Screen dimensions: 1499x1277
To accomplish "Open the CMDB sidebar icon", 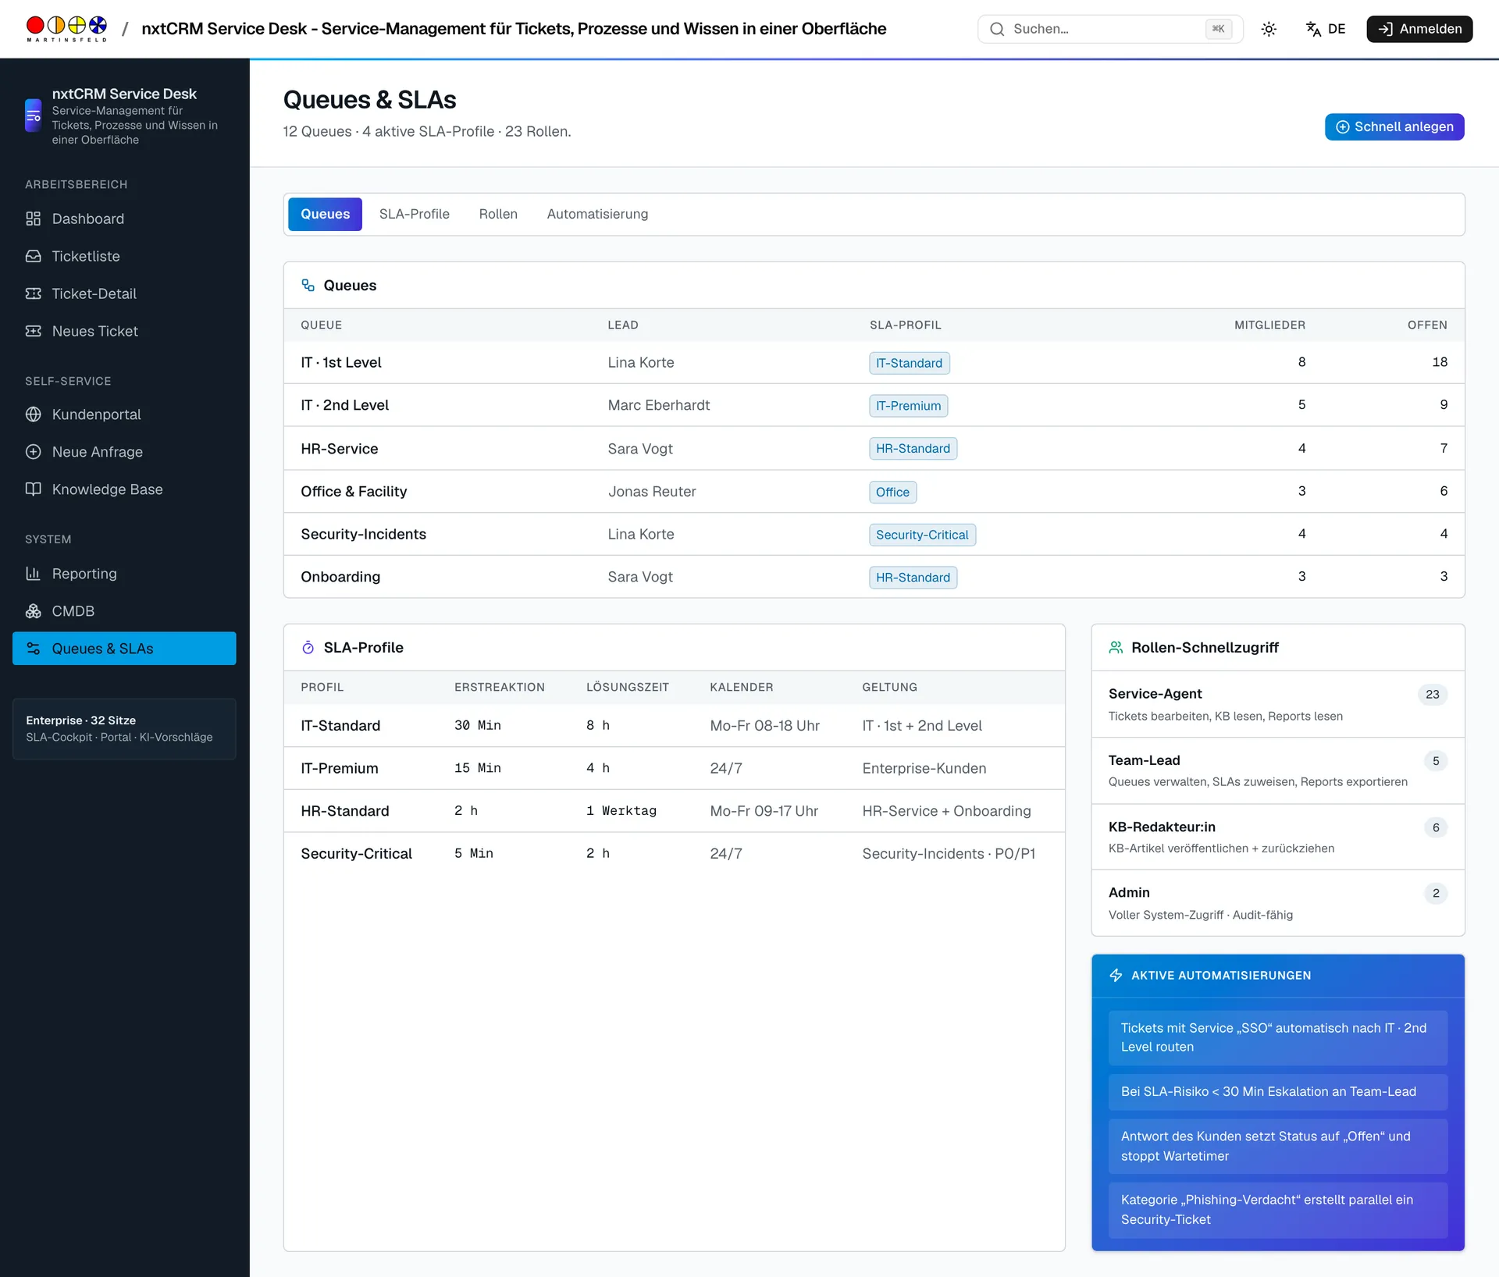I will coord(33,611).
